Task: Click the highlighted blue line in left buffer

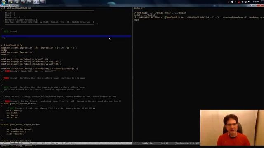Action: pos(66,36)
